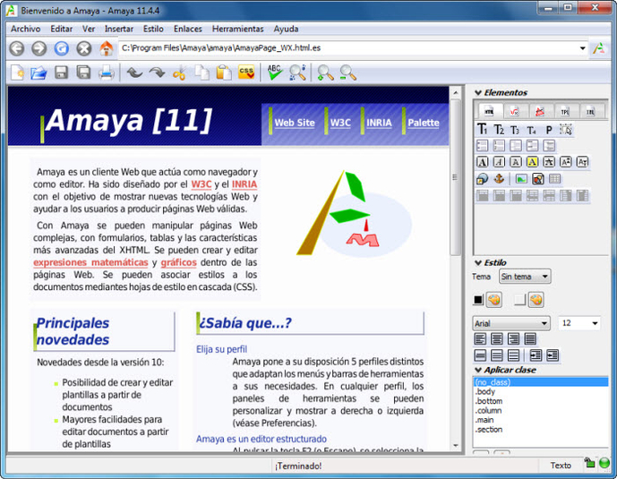The image size is (617, 479).
Task: Open the Insertar menu
Action: (119, 29)
